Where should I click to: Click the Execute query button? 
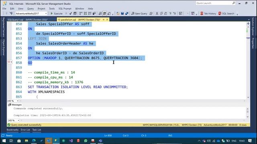(57, 14)
